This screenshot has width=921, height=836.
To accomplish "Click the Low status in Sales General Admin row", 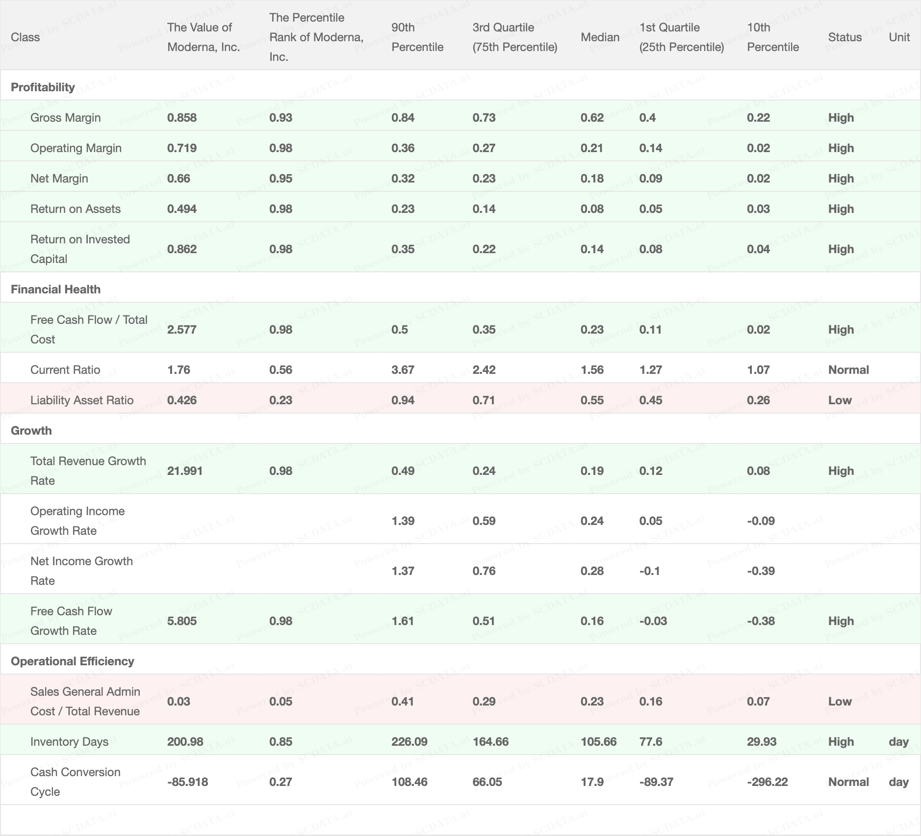I will pos(840,702).
